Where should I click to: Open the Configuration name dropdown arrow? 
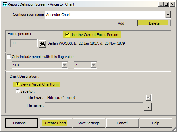(168, 15)
